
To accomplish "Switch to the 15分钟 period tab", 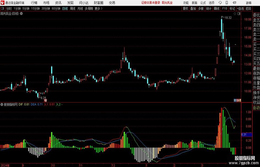I will 35,9.
